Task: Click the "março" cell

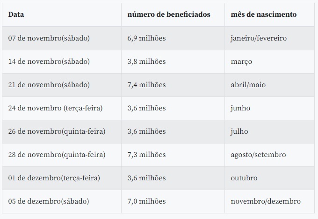Action: coord(241,62)
